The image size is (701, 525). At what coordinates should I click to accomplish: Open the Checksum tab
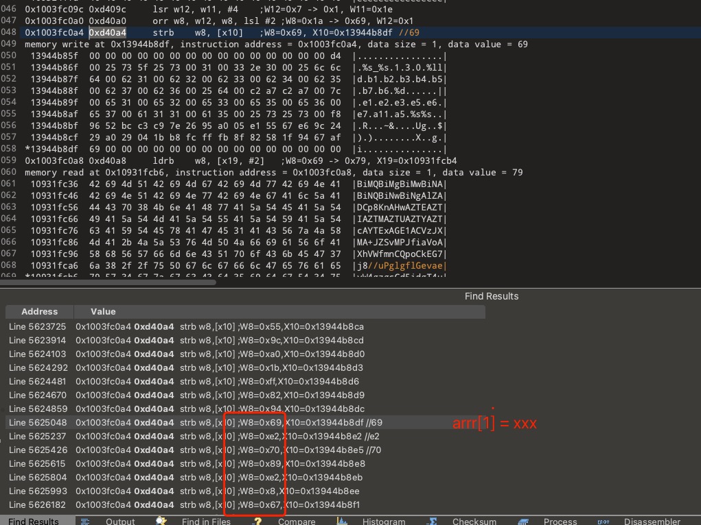click(x=474, y=521)
